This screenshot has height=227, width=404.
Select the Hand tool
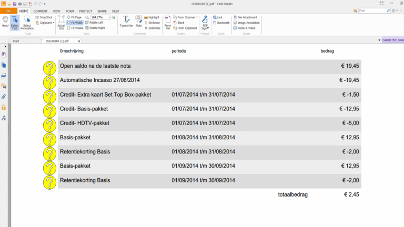[5, 21]
